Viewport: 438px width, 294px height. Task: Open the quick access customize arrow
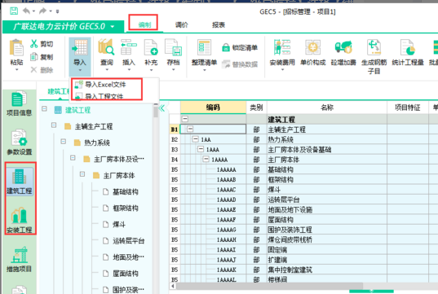point(57,11)
